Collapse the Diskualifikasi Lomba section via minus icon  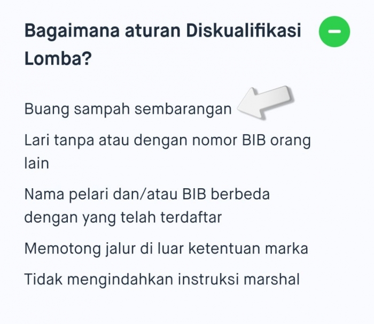point(334,32)
